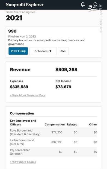Click the $835,589 expenses amount

(19, 87)
